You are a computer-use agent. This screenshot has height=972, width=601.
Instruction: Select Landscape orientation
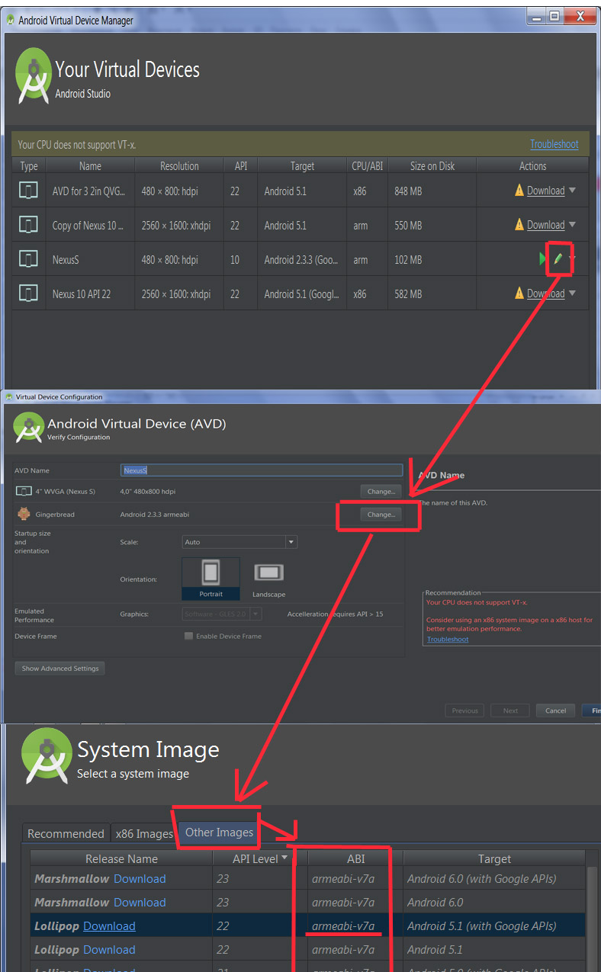pos(268,580)
